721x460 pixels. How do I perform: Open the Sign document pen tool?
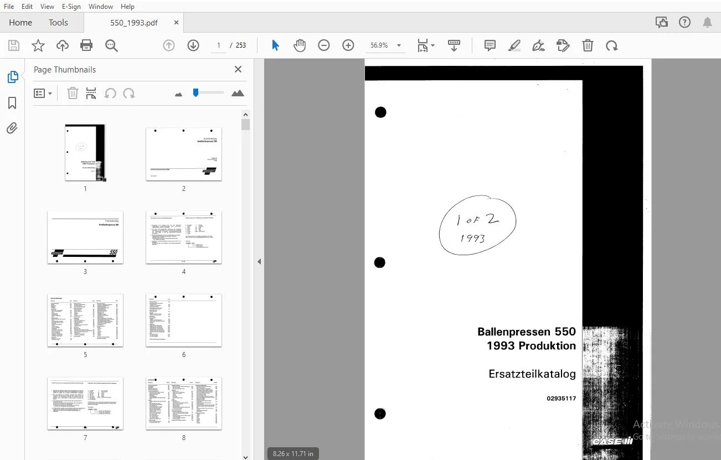[539, 45]
